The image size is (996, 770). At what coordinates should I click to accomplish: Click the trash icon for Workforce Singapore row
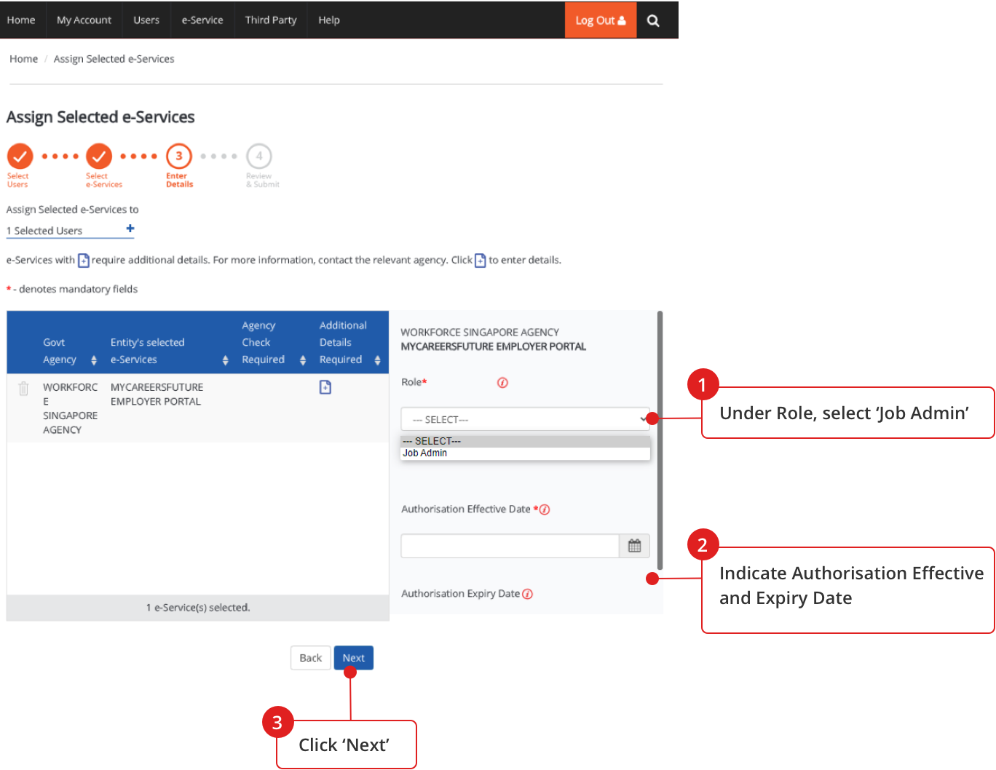(23, 389)
